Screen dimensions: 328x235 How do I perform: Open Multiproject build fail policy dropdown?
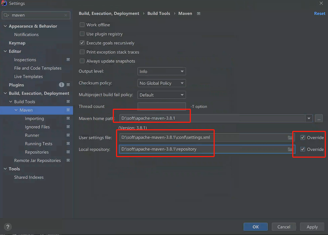tap(162, 95)
